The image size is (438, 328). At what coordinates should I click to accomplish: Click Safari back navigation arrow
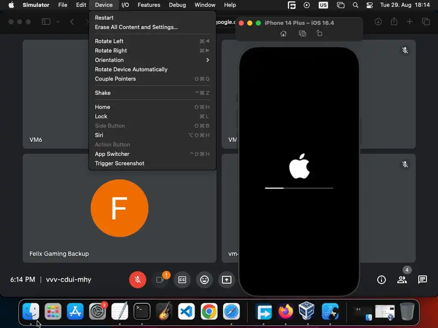coord(72,21)
